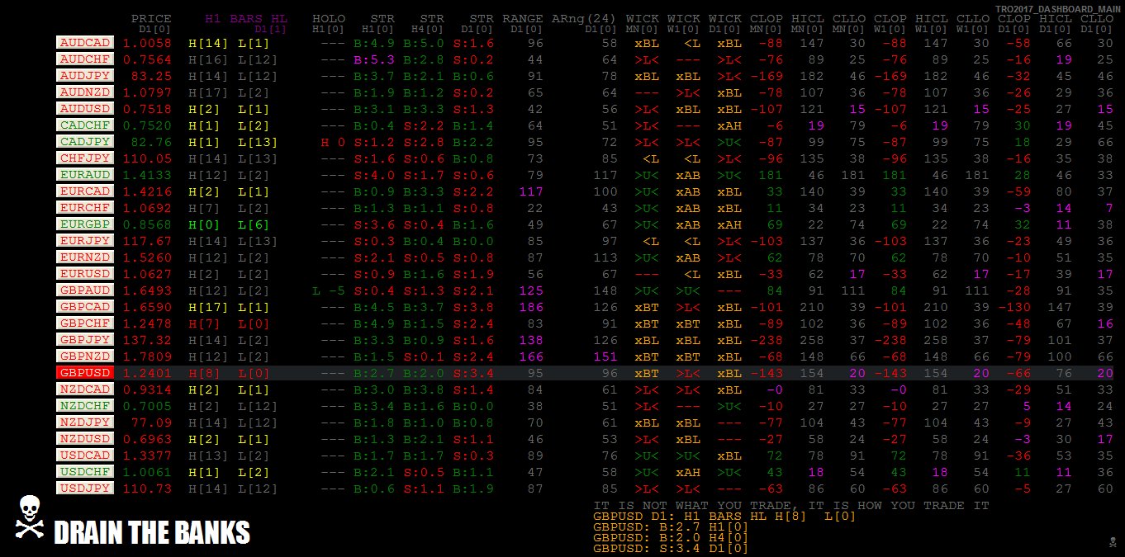Screen dimensions: 1125x557
Task: Click the ARng(24) column header
Action: tap(584, 18)
